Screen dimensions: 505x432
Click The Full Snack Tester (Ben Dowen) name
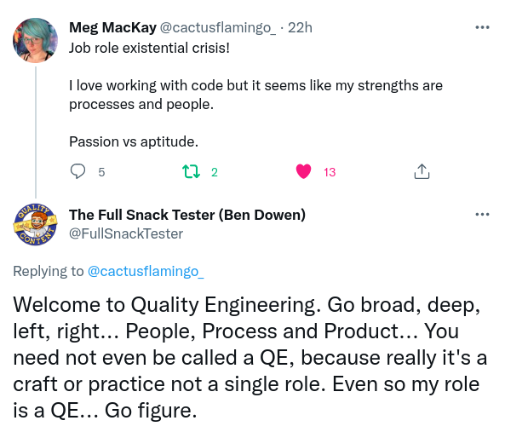point(187,215)
